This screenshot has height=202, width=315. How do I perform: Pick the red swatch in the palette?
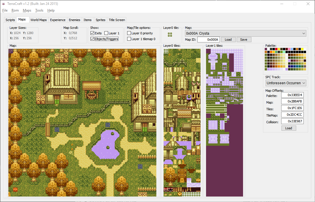point(276,49)
